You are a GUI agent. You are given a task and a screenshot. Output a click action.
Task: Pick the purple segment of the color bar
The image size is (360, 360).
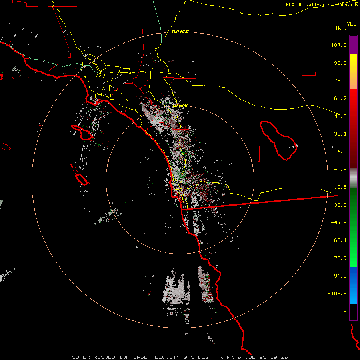coord(353,44)
